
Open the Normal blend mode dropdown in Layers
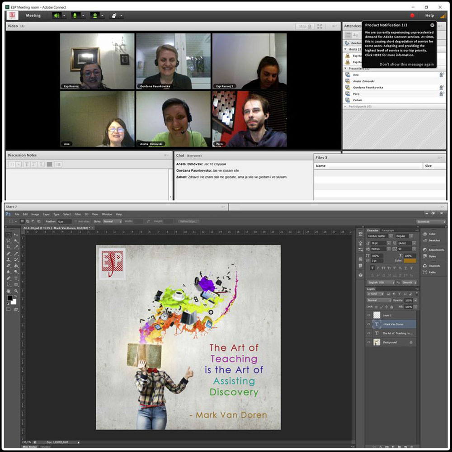coord(379,301)
